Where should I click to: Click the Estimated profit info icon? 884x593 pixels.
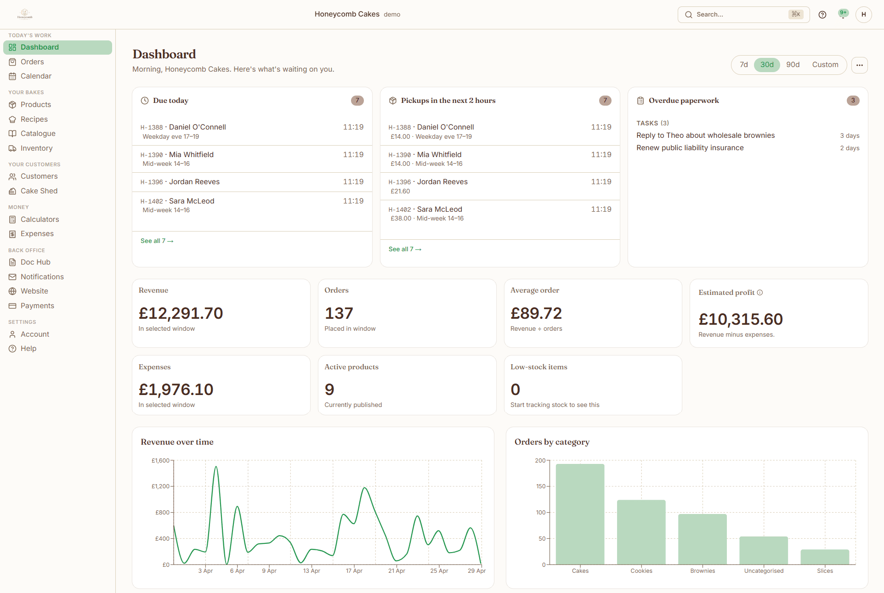(x=760, y=293)
